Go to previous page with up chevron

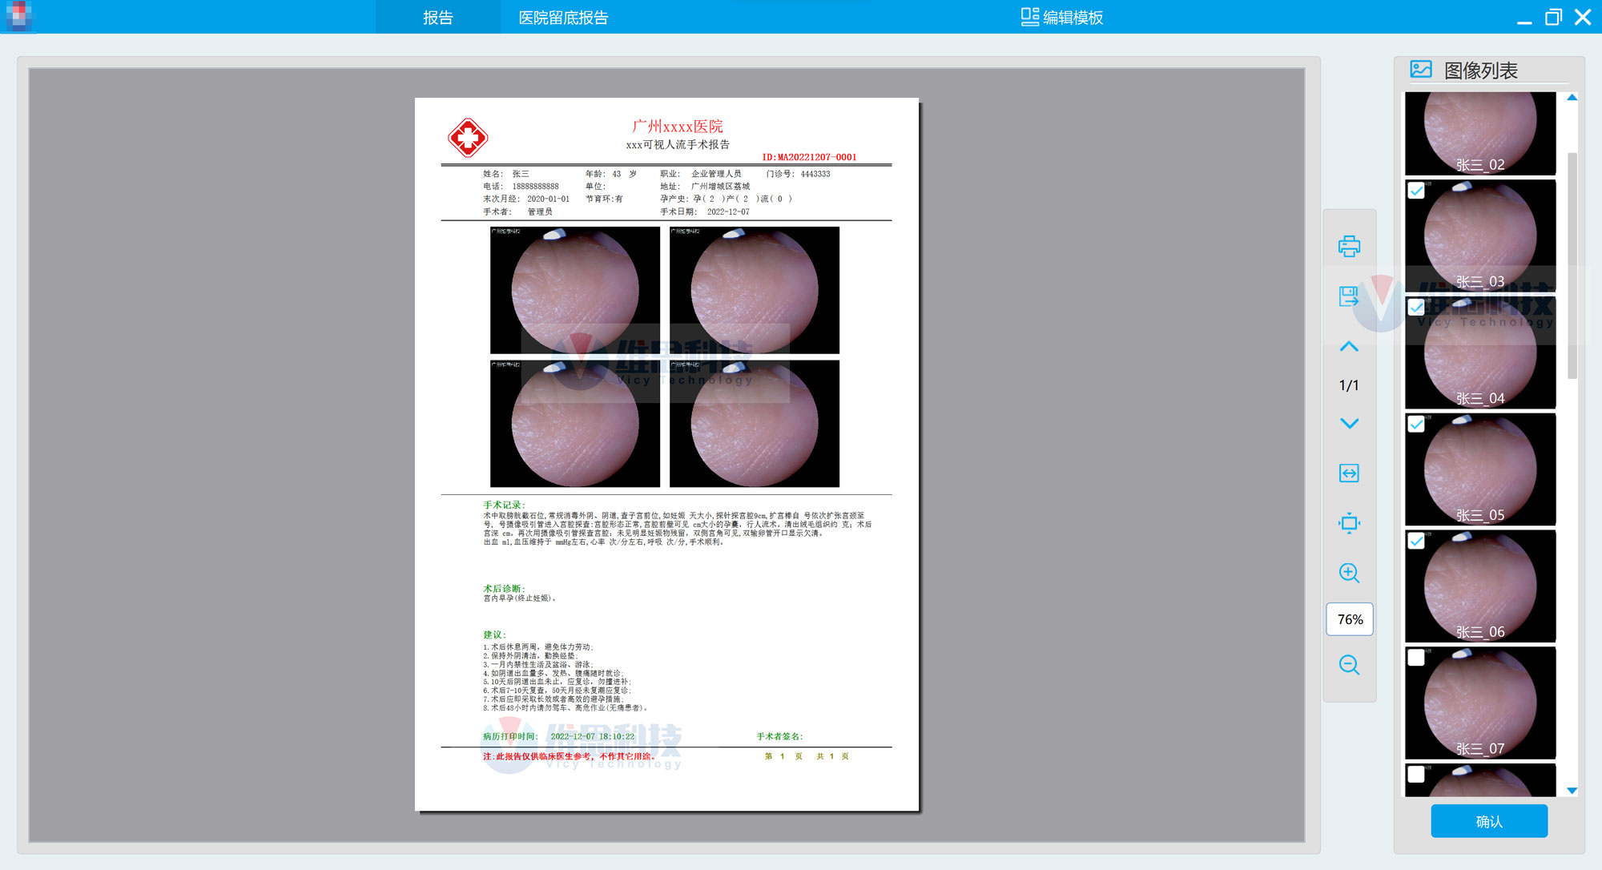click(x=1349, y=347)
